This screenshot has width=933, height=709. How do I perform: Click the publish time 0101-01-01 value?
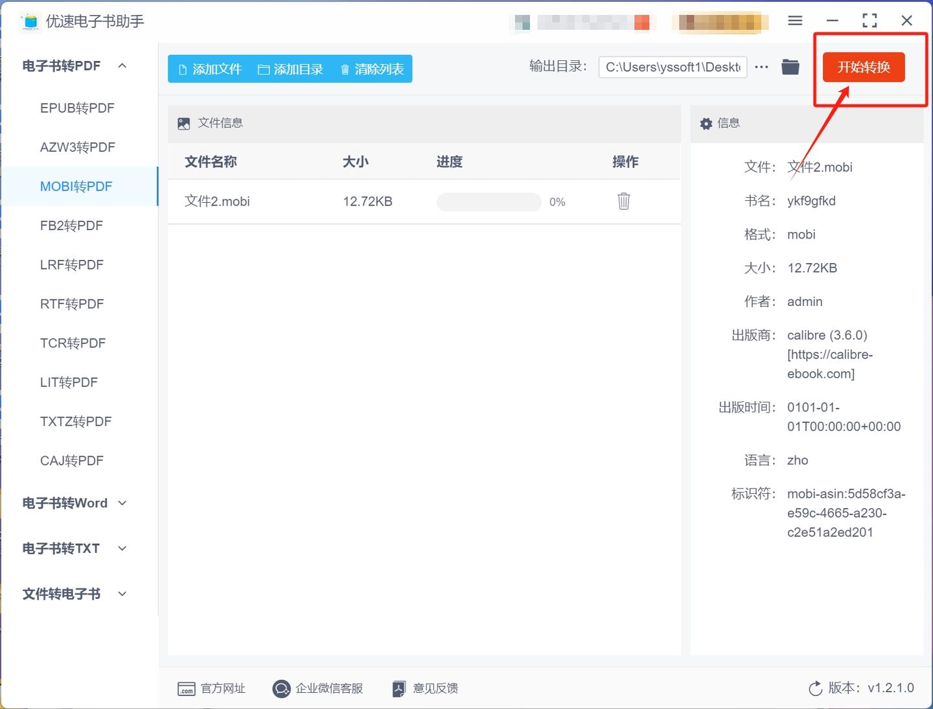(x=844, y=417)
